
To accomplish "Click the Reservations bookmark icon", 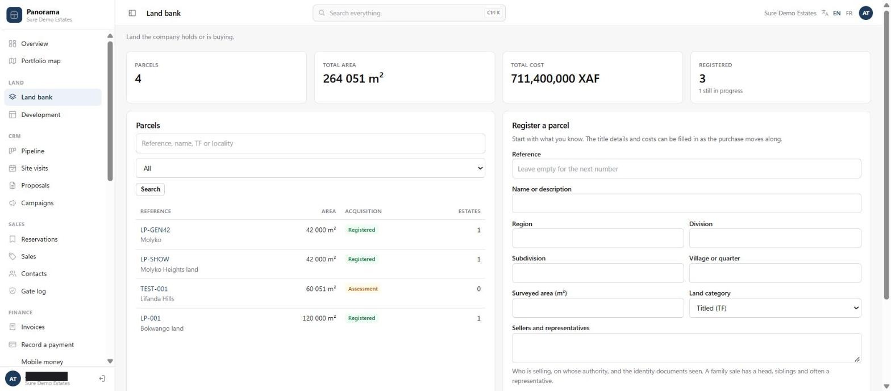I will [x=13, y=239].
